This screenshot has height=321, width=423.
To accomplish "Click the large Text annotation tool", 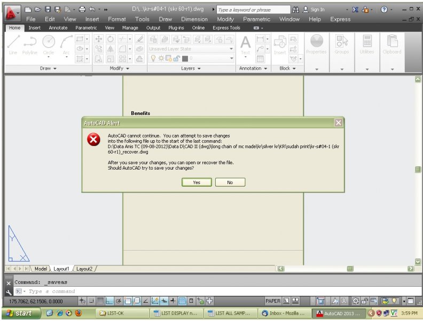I will 245,44.
